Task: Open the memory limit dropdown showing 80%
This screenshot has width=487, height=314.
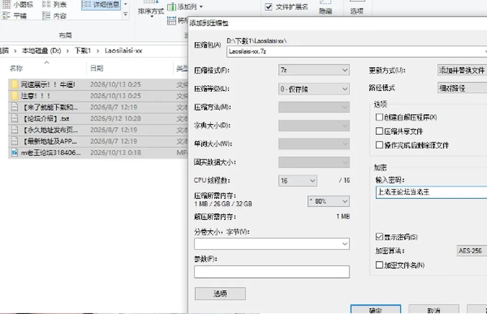Action: coord(328,201)
